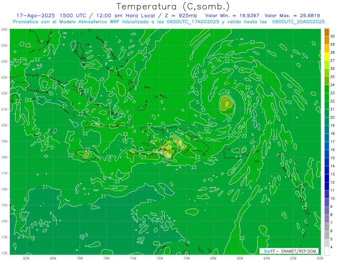This screenshot has height=262, width=340.
Task: Click the number 30 on the color scale
Action: coord(333,36)
